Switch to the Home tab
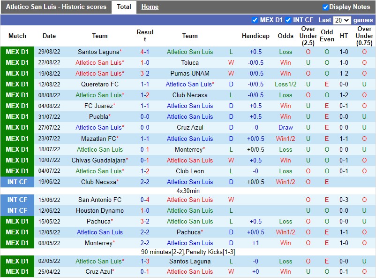This screenshot has width=376, height=278. (x=150, y=7)
